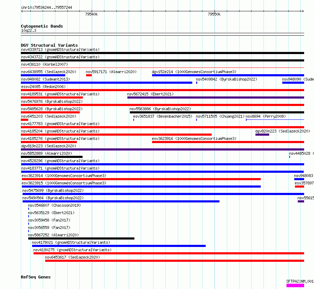Open esv3623915 1000GenomesConsortiumPhase3 label
Viewport: 314px width, 289px height.
pyautogui.click(x=64, y=183)
